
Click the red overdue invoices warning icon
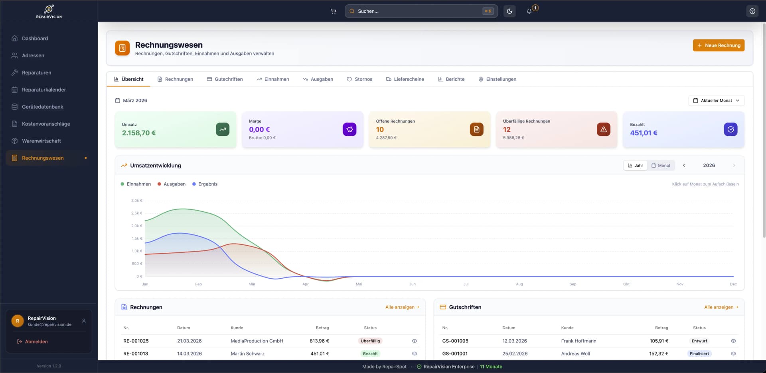coord(603,129)
